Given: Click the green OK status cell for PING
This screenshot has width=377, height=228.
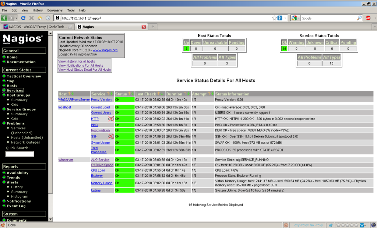Looking at the screenshot, I should point(124,125).
